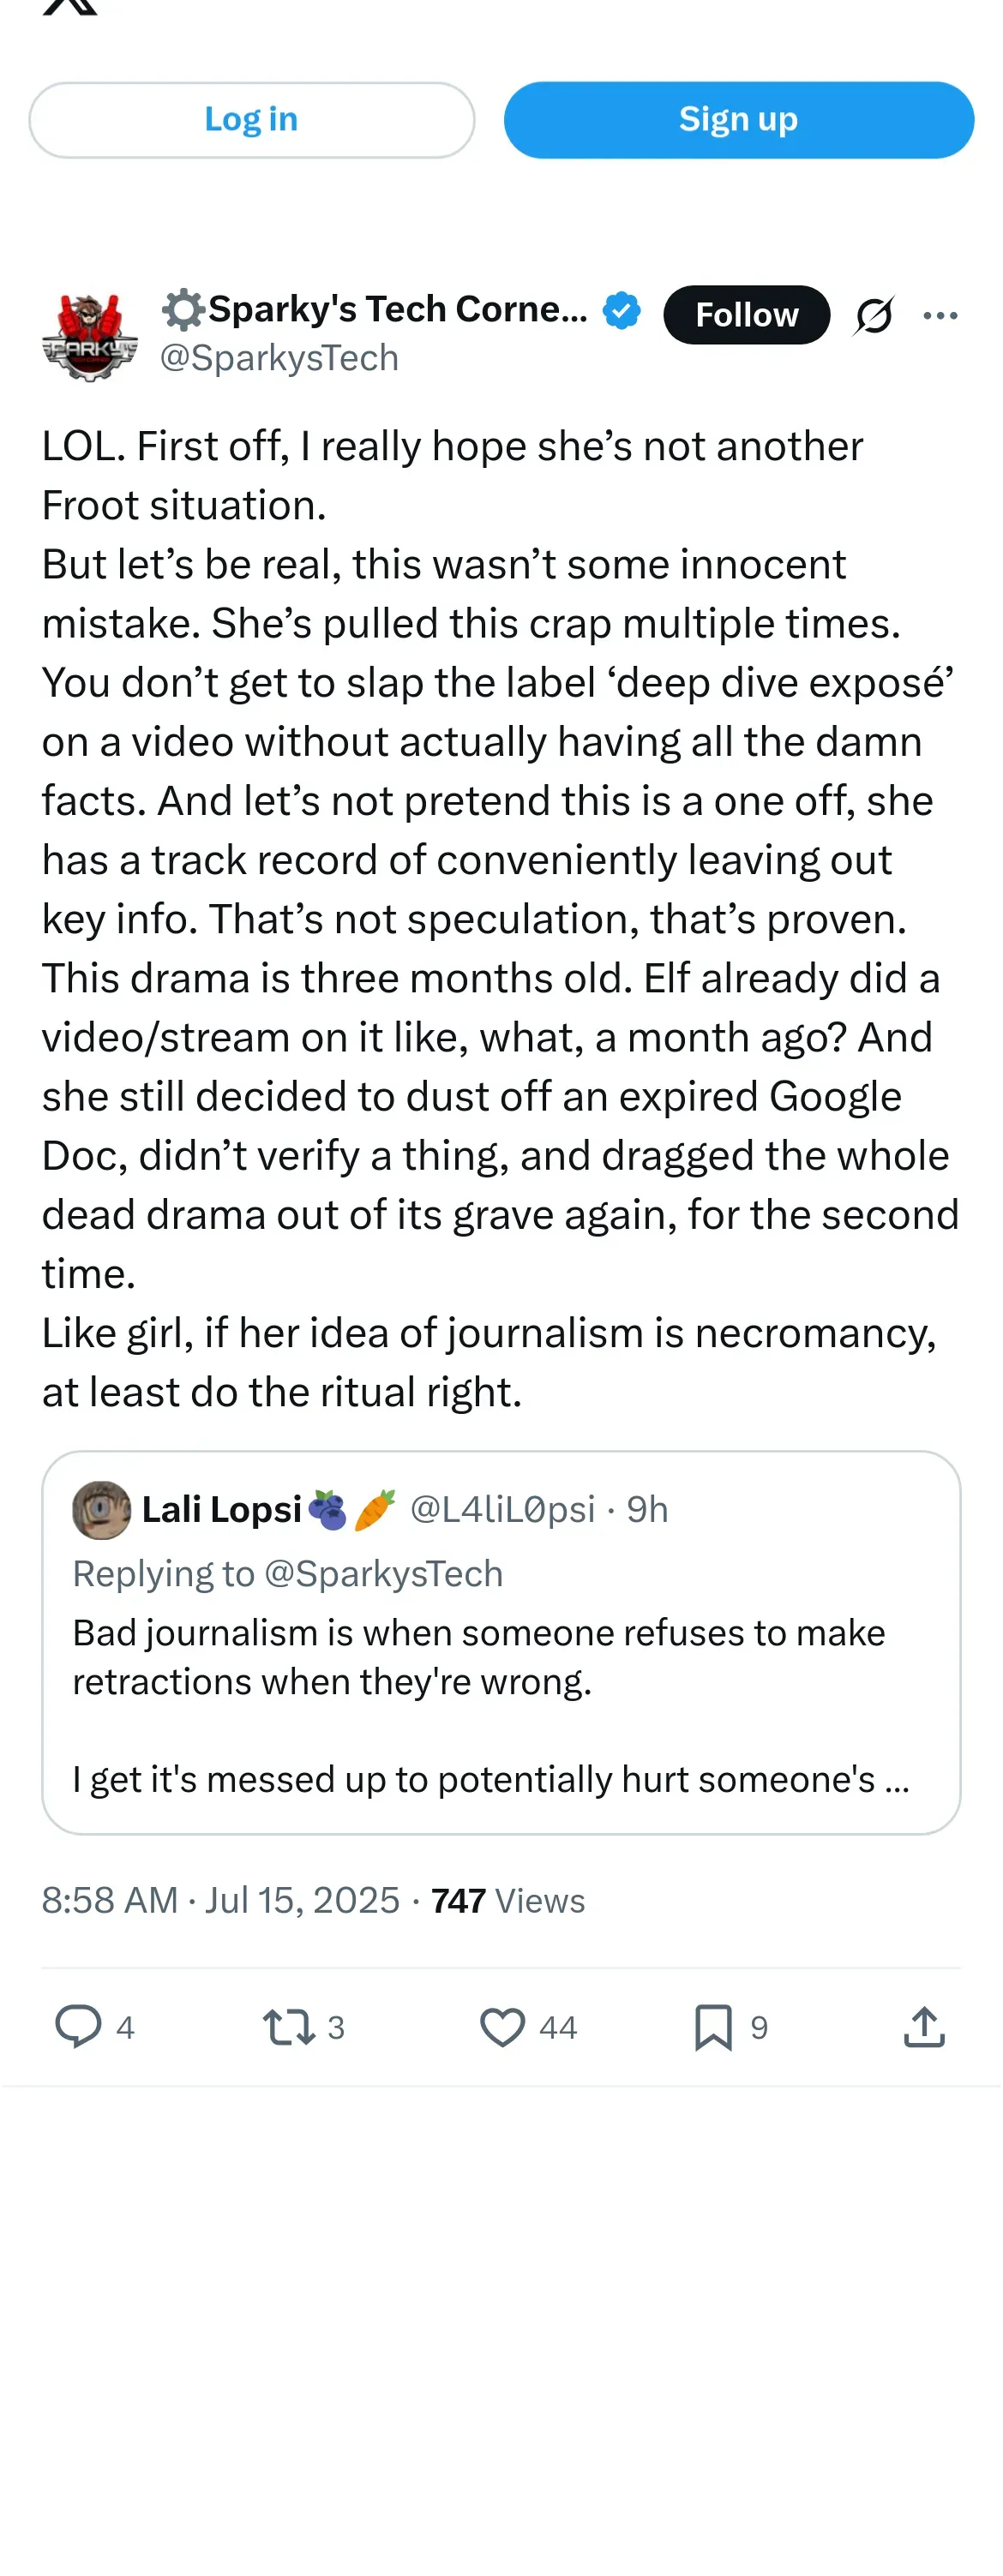Open the @SparkysTech handle link

(279, 358)
